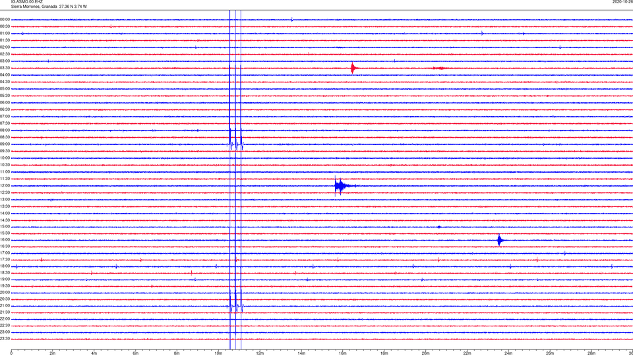Click the small blue blip on 15:00 trace
Image resolution: width=633 pixels, height=356 pixels.
click(x=439, y=227)
